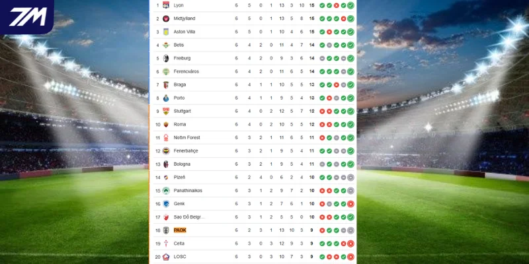Click the Aston Villa club crest

coord(166,32)
